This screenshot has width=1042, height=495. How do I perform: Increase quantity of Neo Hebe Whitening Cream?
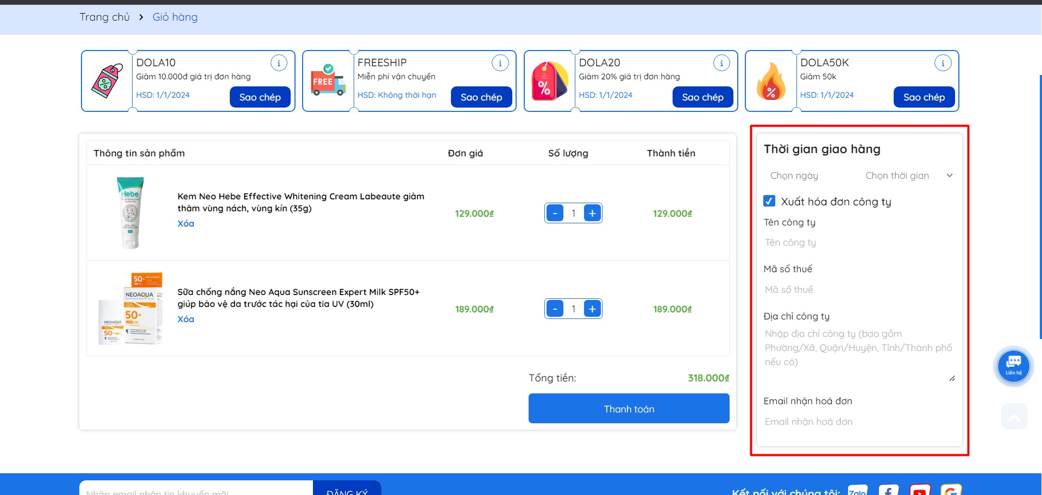click(592, 214)
